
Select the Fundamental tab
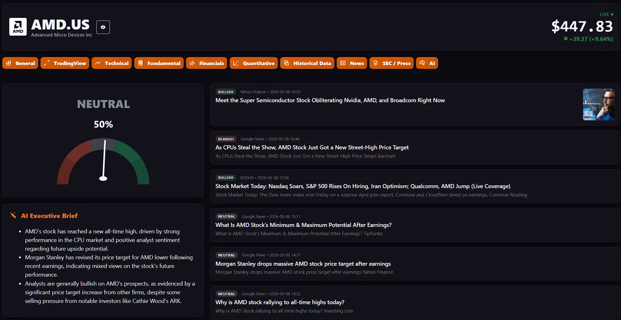click(x=159, y=63)
